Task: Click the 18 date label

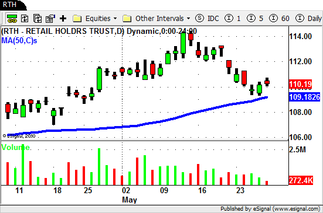Action: pos(57,190)
